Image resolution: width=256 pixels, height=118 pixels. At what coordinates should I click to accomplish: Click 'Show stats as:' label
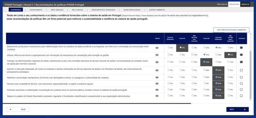[x=222, y=5]
